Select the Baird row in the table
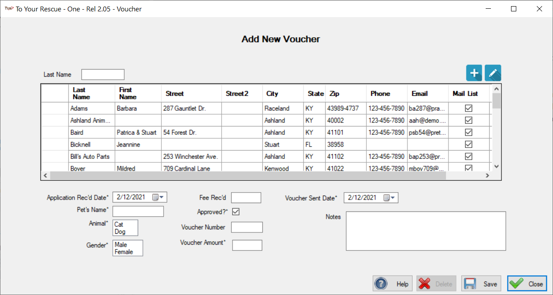This screenshot has width=553, height=295. (267, 132)
